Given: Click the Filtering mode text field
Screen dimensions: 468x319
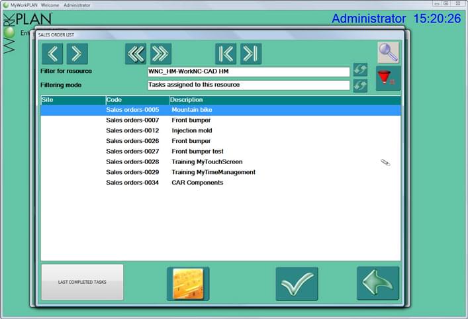Looking at the screenshot, I should point(248,85).
